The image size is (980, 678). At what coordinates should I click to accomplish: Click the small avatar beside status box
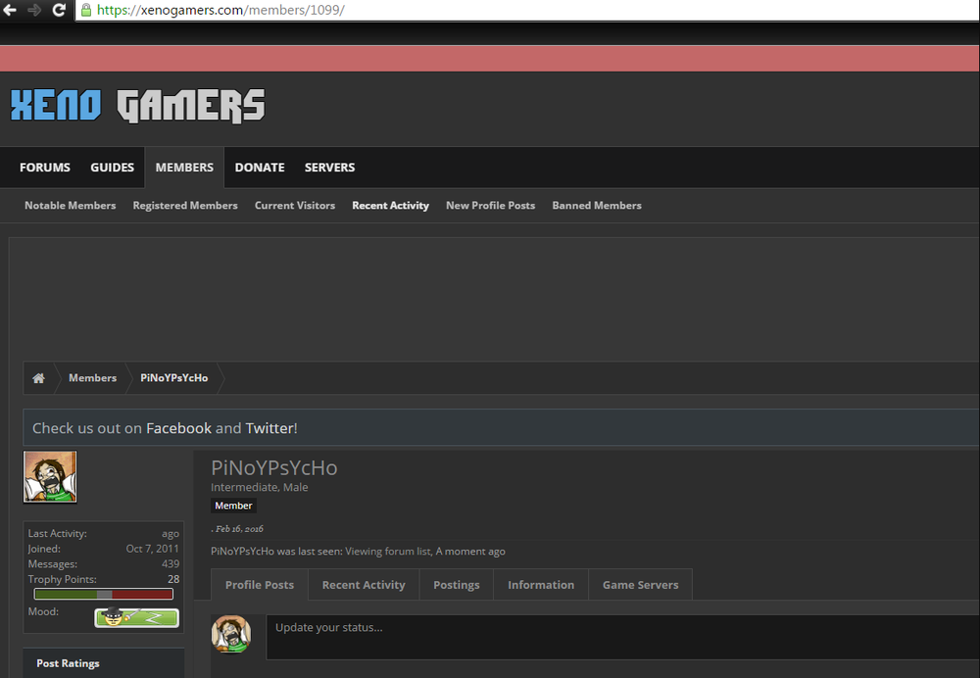coord(231,634)
